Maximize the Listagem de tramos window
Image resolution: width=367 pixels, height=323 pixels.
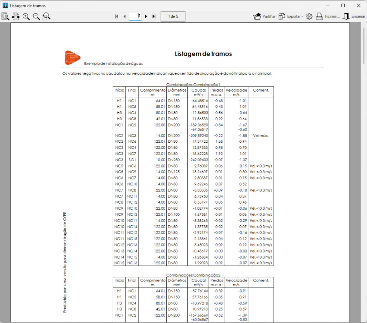point(343,5)
